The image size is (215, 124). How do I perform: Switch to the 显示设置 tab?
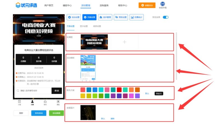tap(84, 26)
